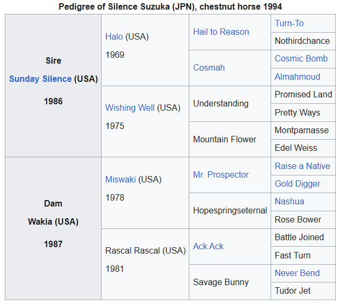This screenshot has height=306, width=338.
Task: Click the year 1978 under Miswaki
Action: point(114,197)
